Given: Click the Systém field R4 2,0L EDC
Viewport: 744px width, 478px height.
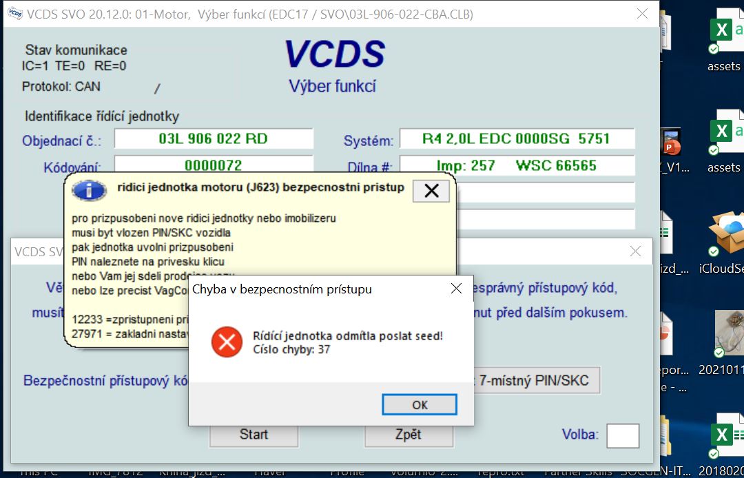Looking at the screenshot, I should [x=516, y=139].
